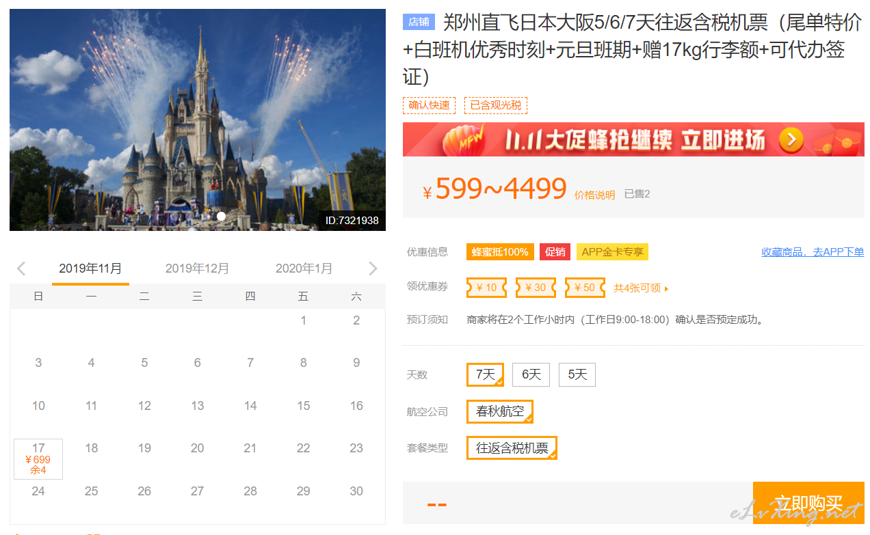Click the APP金卡专享 tag
This screenshot has height=535, width=870.
(x=612, y=252)
